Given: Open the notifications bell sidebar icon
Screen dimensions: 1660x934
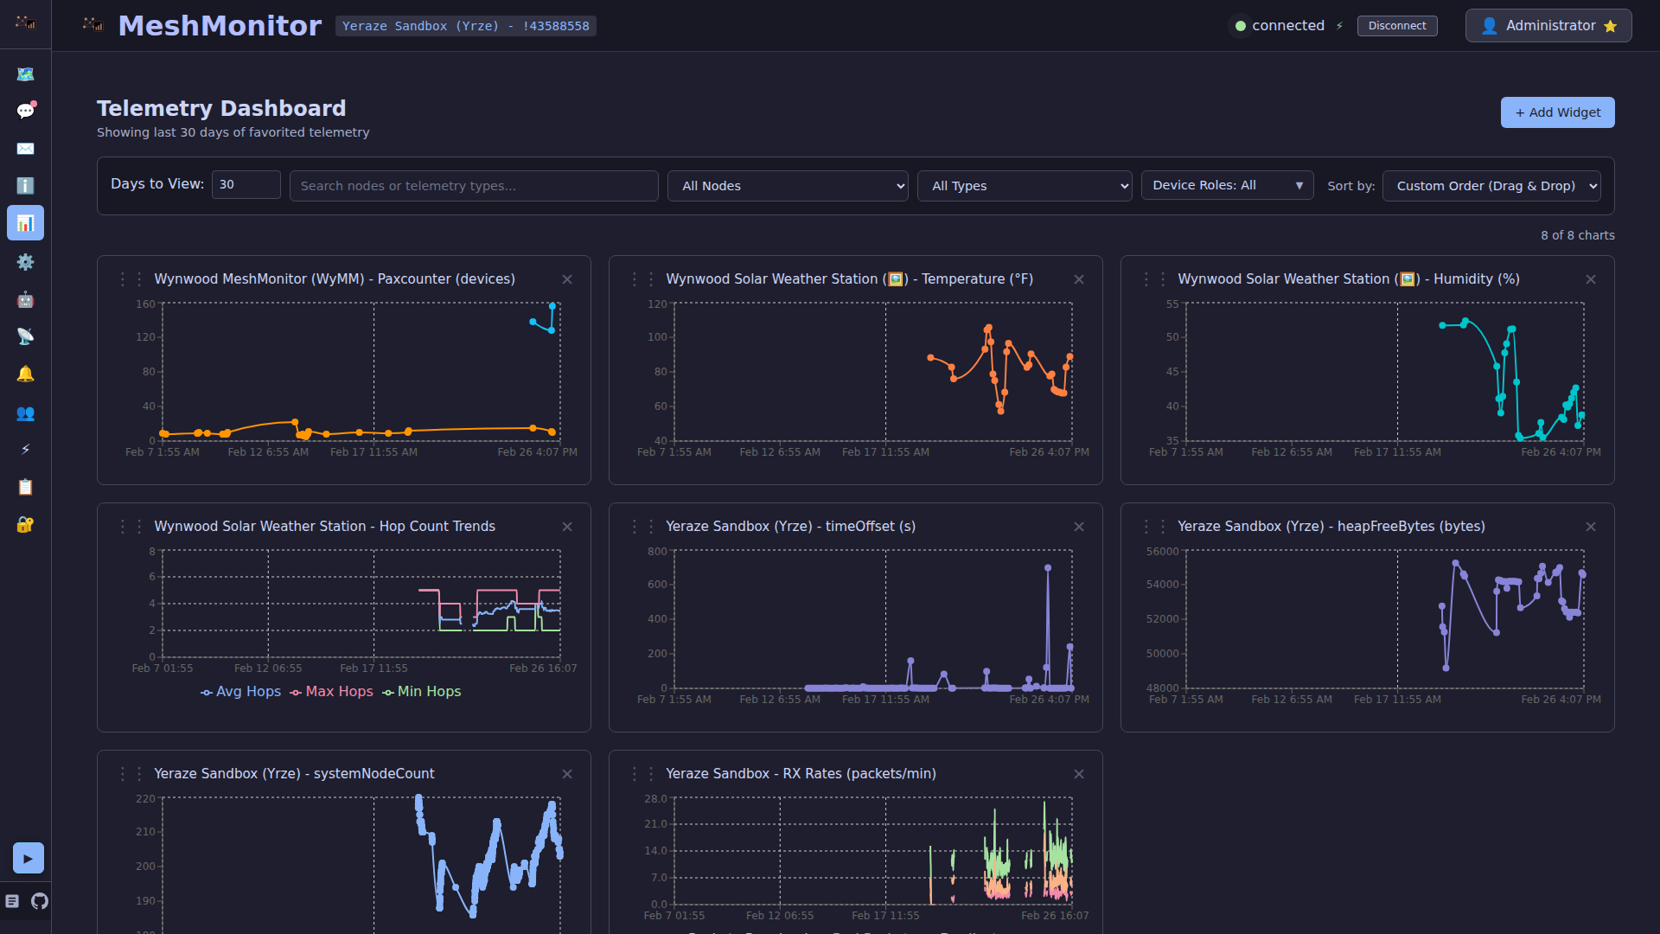Looking at the screenshot, I should [x=25, y=374].
